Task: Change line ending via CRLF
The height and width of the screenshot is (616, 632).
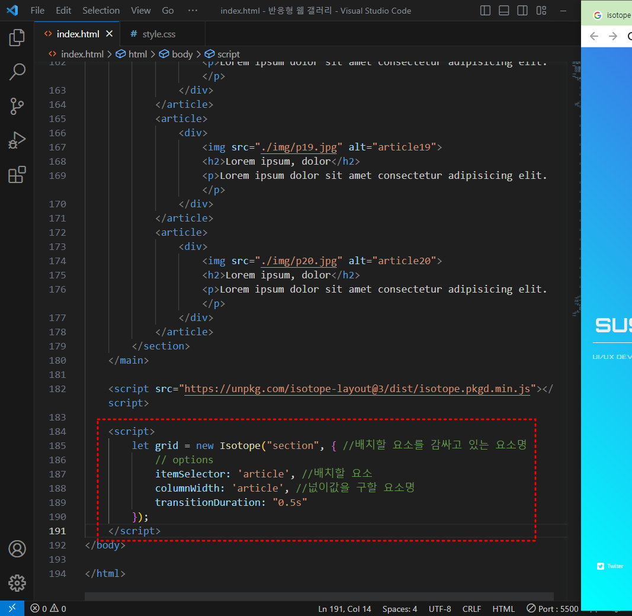Action: tap(471, 609)
